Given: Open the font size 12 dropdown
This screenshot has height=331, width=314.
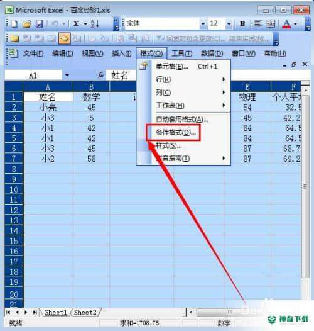Looking at the screenshot, I should [229, 24].
